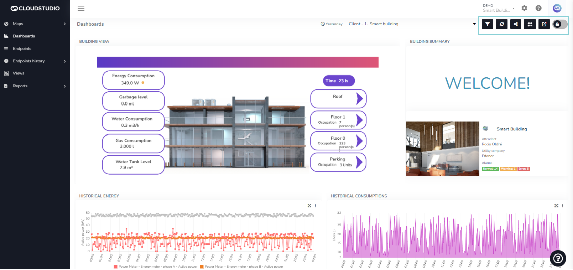Screen dimensions: 573x270
Task: Click the Normal: 14 alarm badge
Action: click(x=490, y=169)
